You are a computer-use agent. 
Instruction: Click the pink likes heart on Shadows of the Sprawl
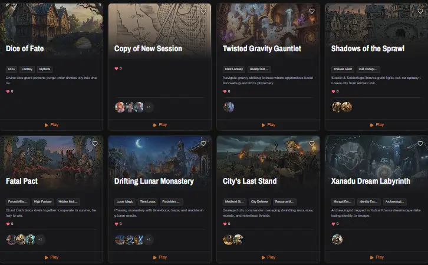point(333,91)
